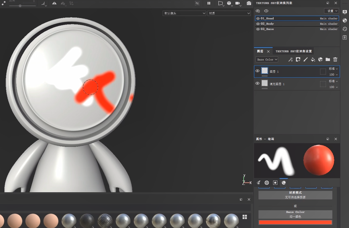Expand the 材质 display mode dropdown
This screenshot has width=349, height=228.
229,13
